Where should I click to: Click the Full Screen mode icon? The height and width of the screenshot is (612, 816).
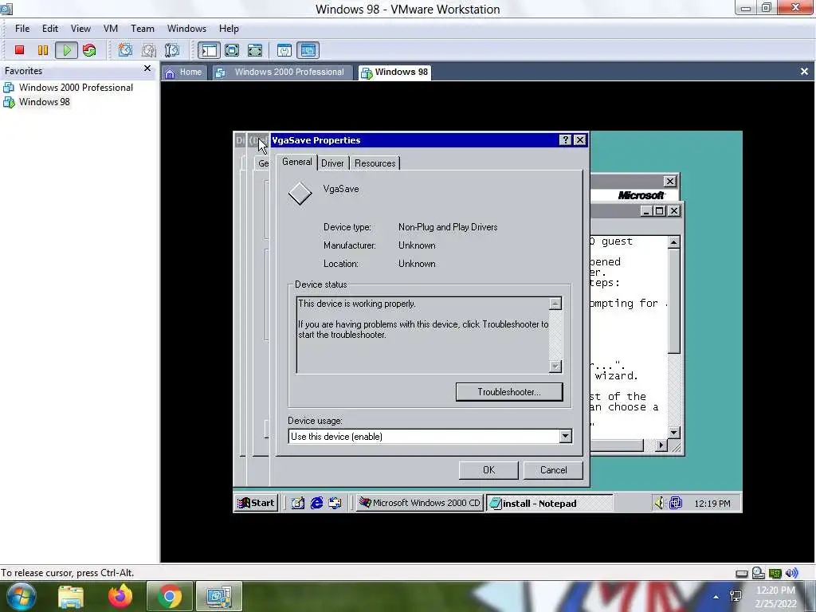[232, 50]
